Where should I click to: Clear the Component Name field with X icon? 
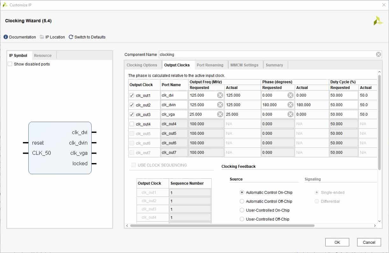[378, 54]
